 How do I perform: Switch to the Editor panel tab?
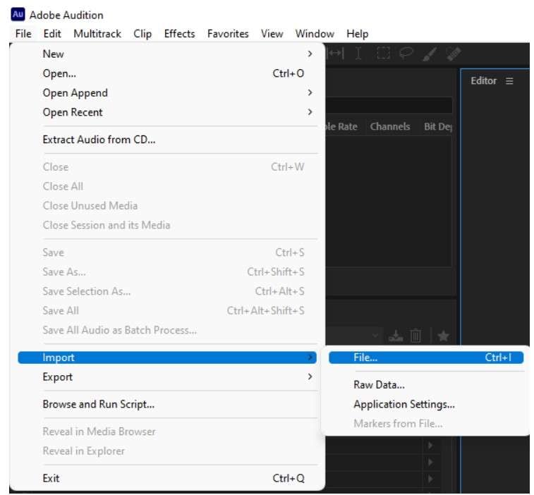click(484, 81)
